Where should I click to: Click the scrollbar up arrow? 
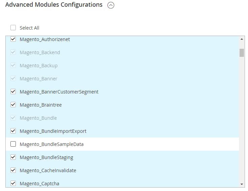(x=242, y=39)
